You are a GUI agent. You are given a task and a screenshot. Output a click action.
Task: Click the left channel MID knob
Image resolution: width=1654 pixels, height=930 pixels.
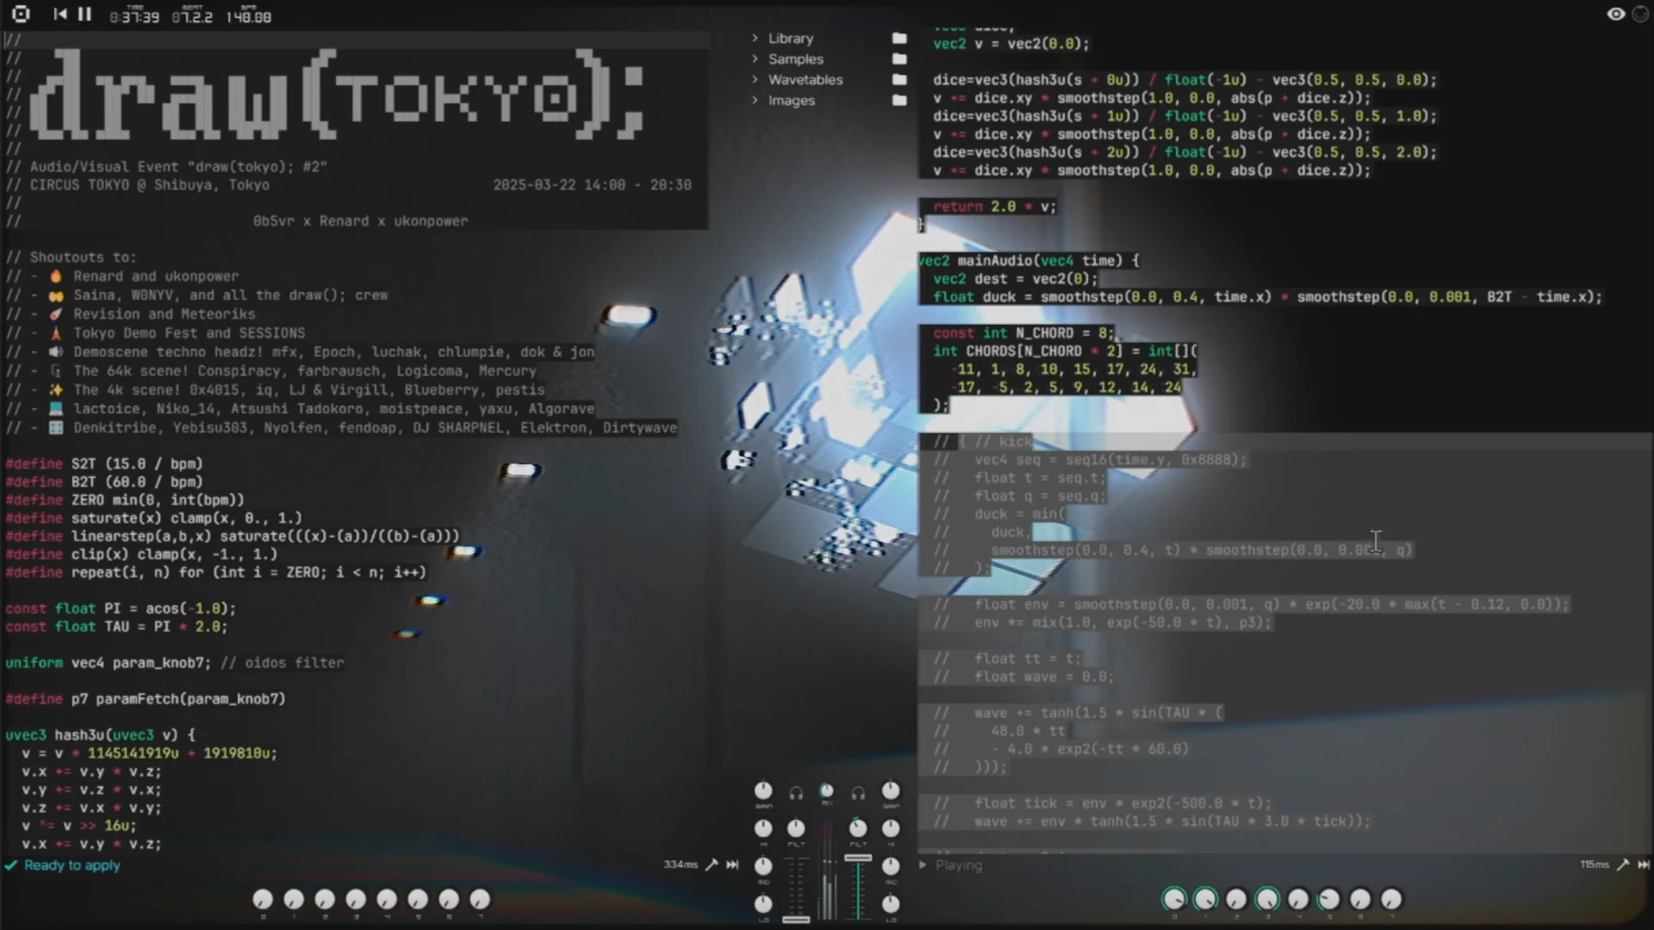coord(764,865)
